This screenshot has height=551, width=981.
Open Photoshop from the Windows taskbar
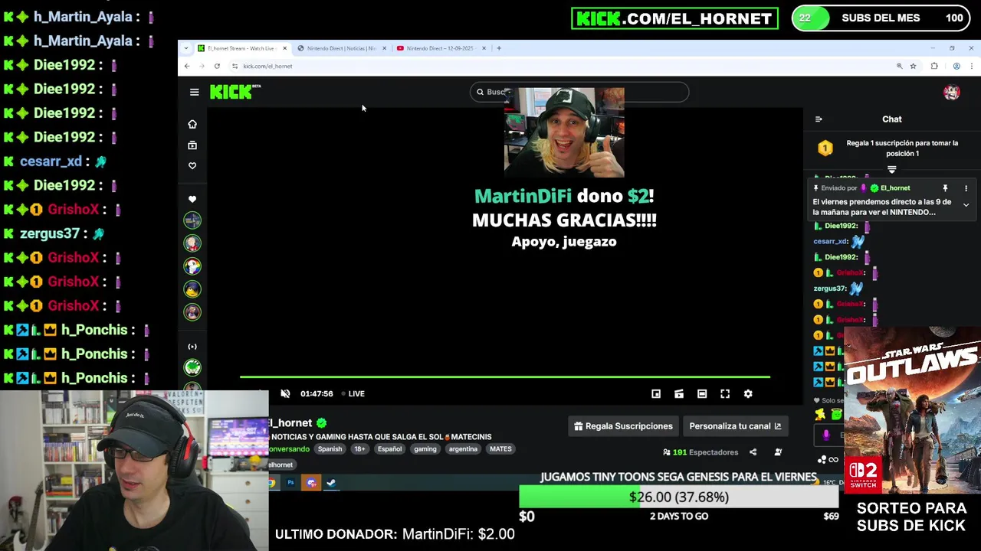point(290,483)
